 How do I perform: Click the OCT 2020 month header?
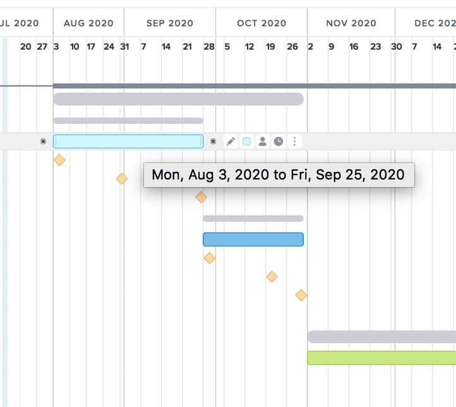pyautogui.click(x=261, y=23)
